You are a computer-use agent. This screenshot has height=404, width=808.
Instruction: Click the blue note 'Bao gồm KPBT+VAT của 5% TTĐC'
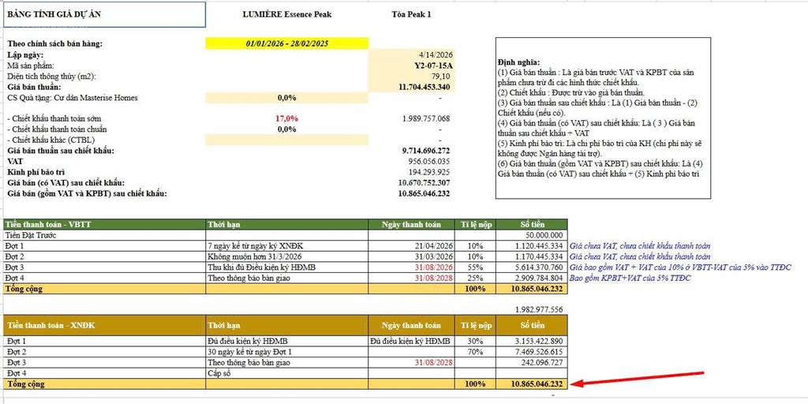pos(630,279)
